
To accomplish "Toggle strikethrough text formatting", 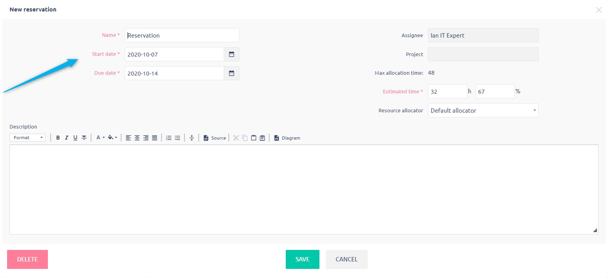I will [x=84, y=138].
